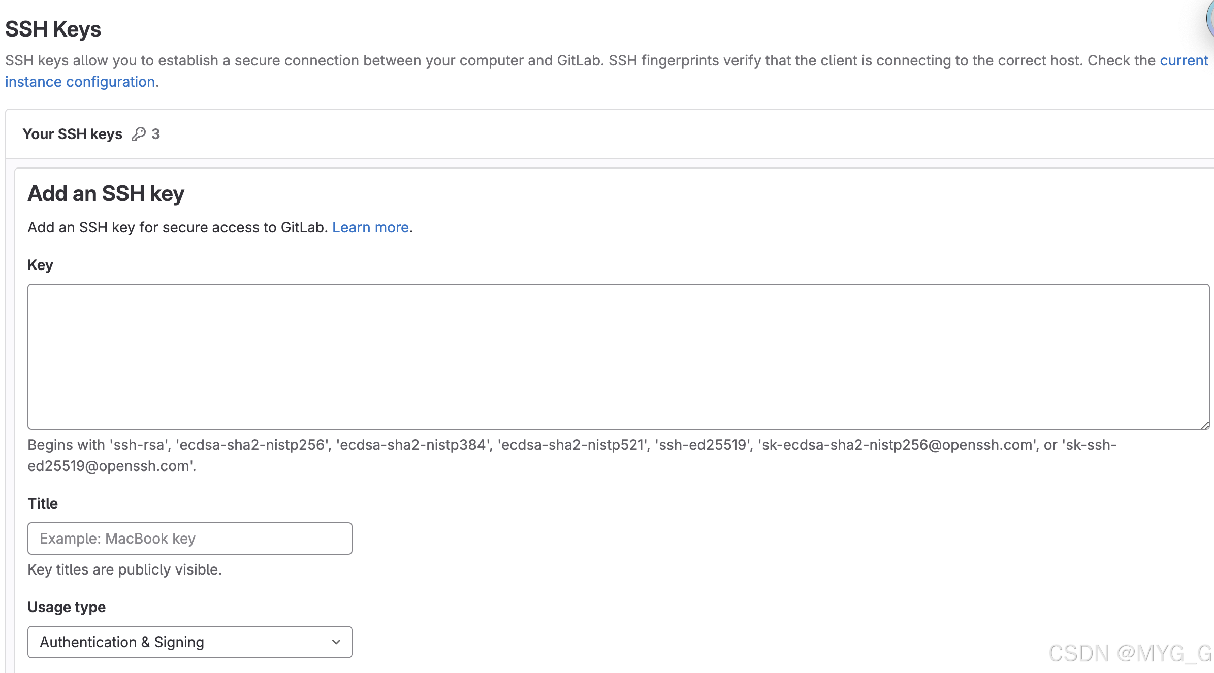Click the key icon beside Your SSH keys
The image size is (1214, 673).
(138, 134)
